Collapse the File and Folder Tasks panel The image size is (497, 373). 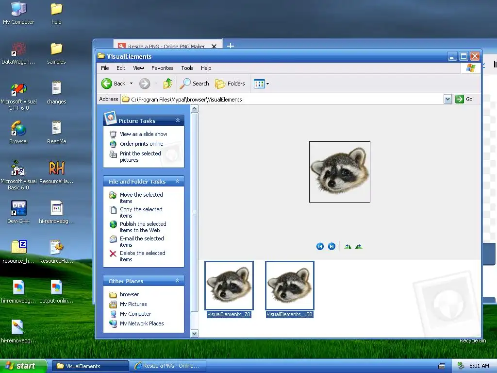(178, 181)
